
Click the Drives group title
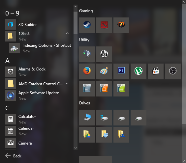pos(84,103)
